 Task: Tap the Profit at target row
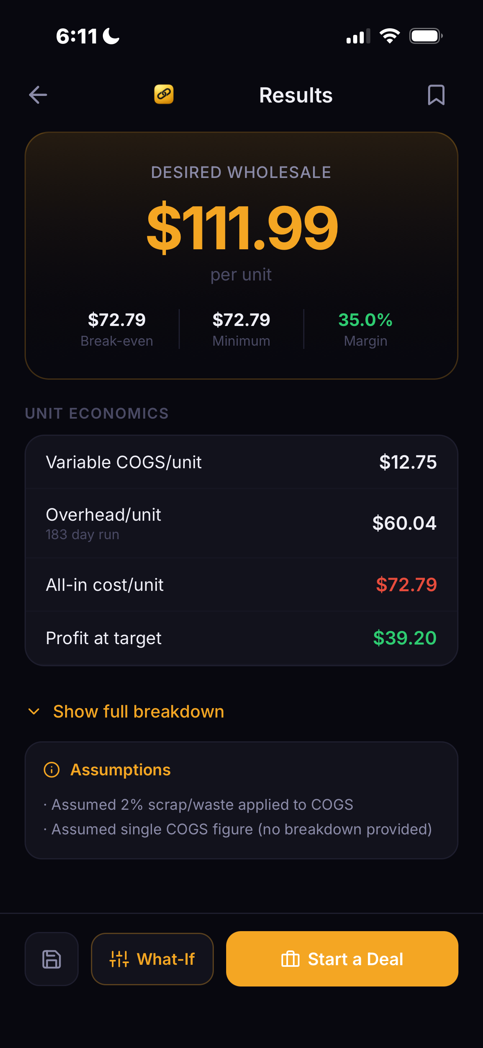point(242,638)
